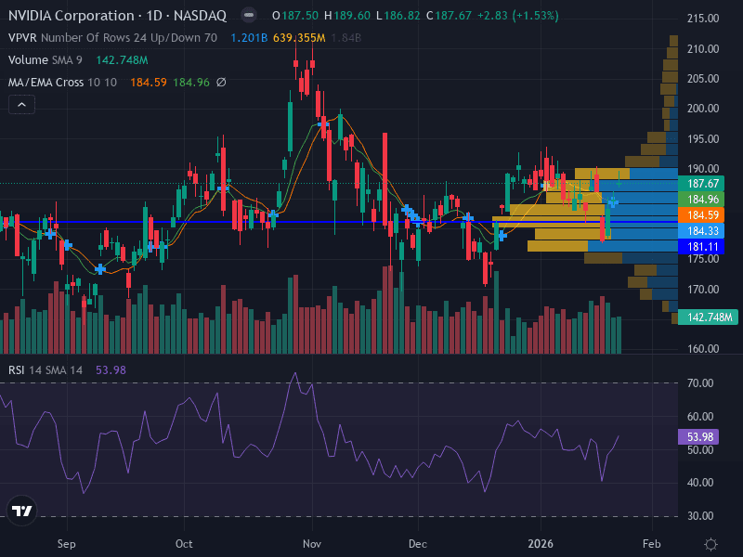Click the RSI value 53.98 in legend
The width and height of the screenshot is (743, 557).
[x=111, y=369]
